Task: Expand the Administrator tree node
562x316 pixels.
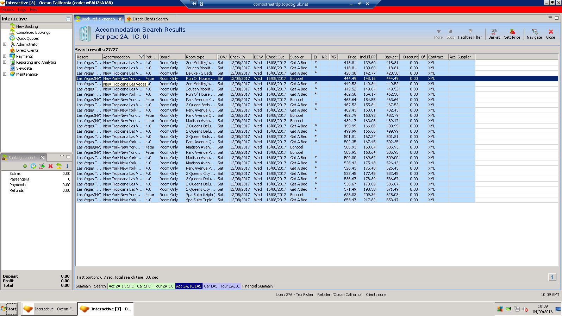Action: click(5, 44)
